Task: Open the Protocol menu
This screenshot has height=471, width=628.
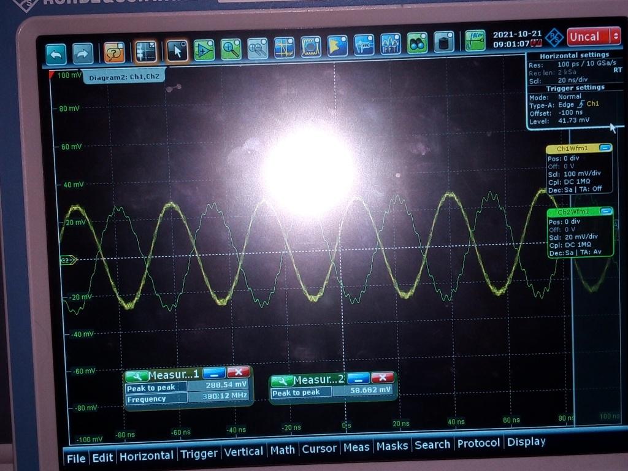Action: (x=478, y=443)
